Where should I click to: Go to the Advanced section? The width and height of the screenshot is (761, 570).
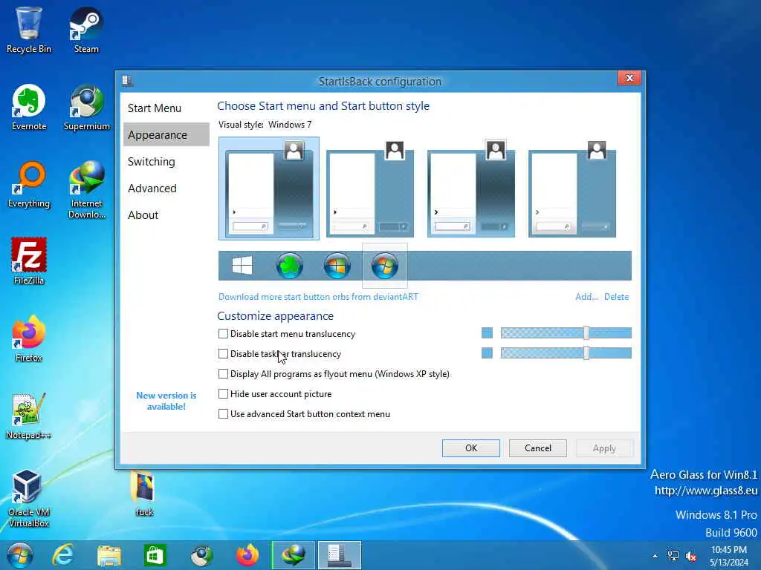[166, 188]
